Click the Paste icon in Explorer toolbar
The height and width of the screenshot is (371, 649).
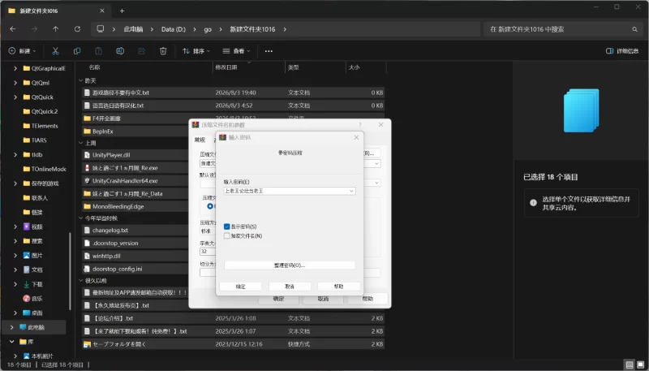tap(98, 51)
